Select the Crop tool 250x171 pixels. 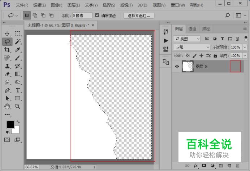(x=7, y=50)
